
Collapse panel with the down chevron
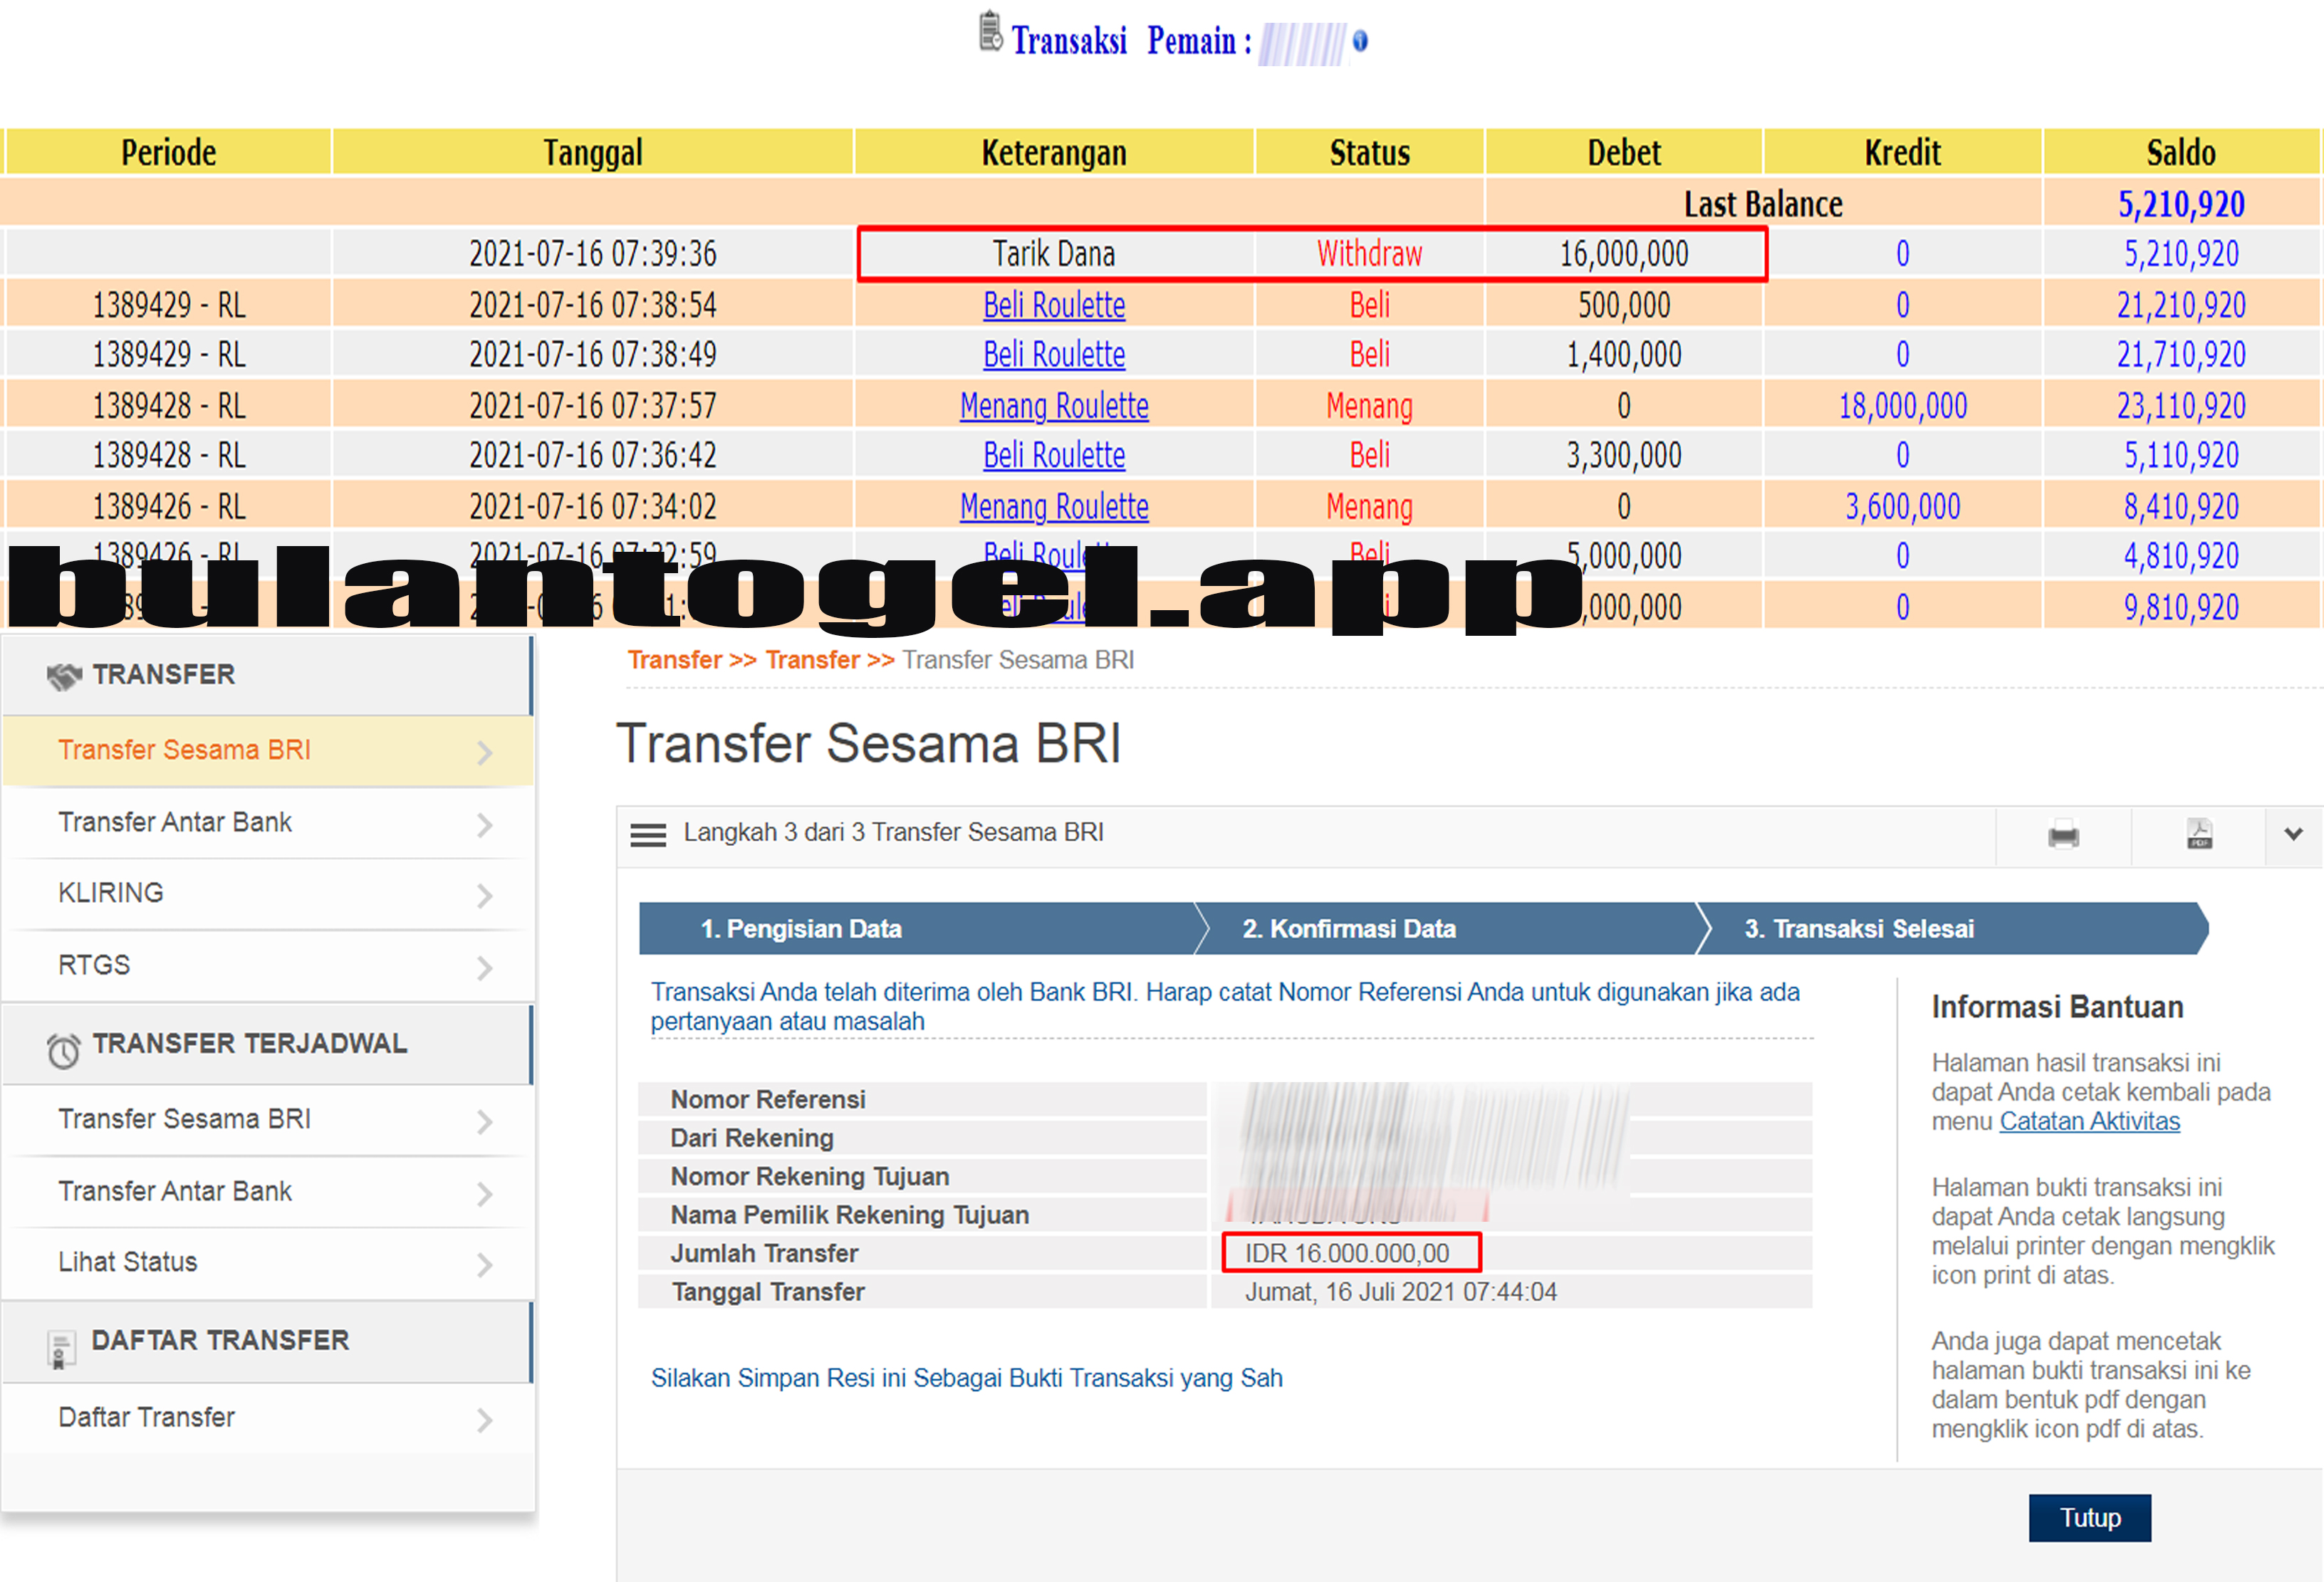(x=2293, y=834)
